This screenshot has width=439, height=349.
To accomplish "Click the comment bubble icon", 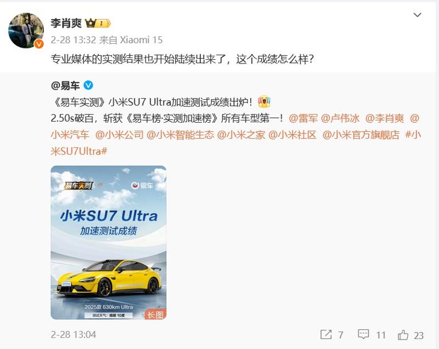I will point(363,334).
